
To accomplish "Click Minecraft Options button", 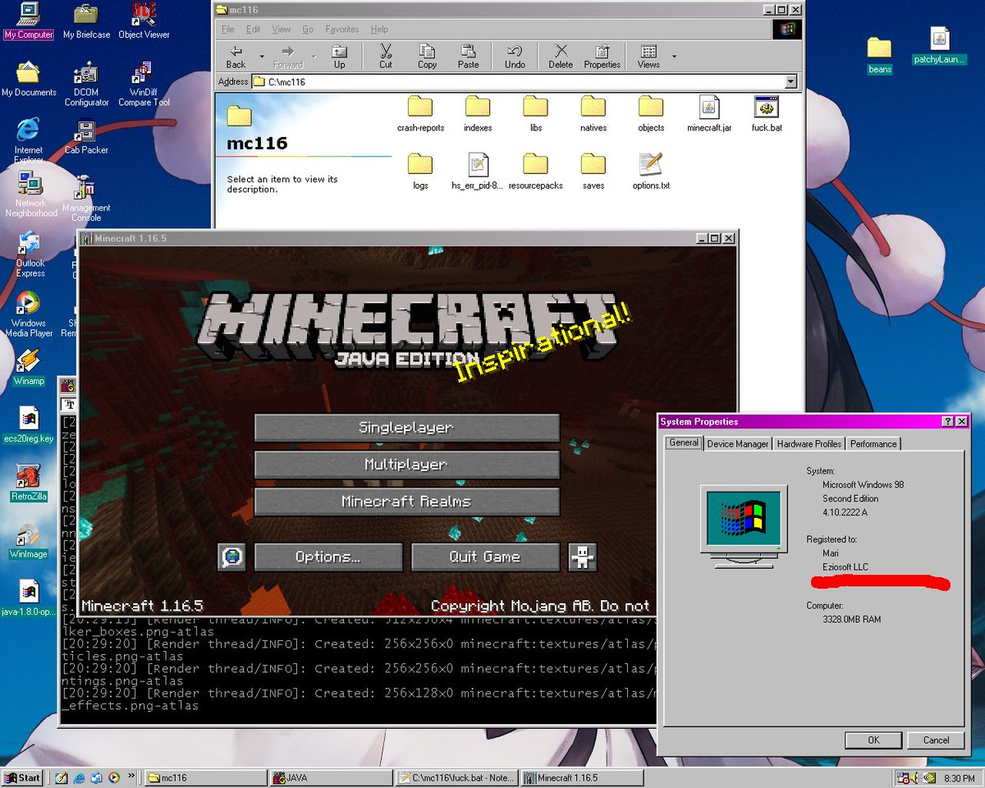I will [x=328, y=557].
